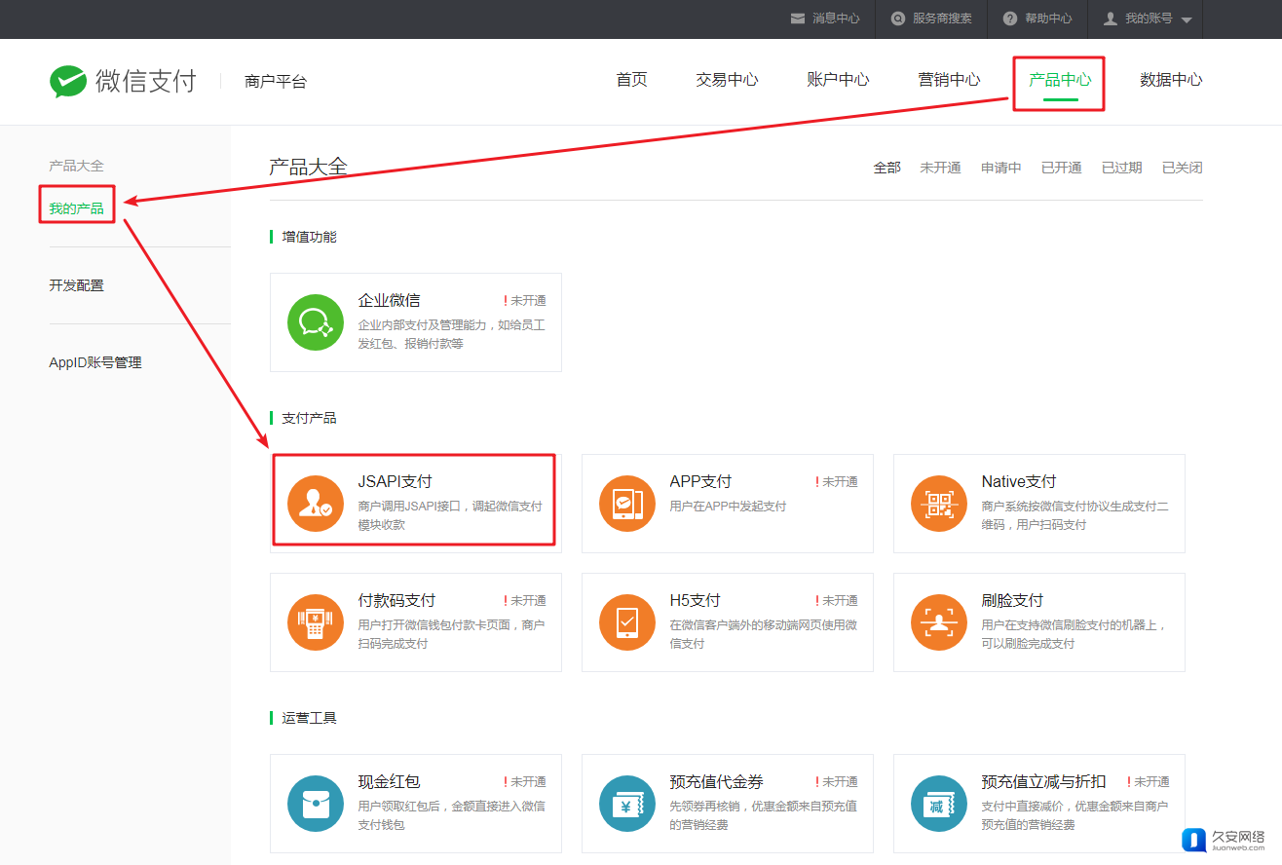Image resolution: width=1282 pixels, height=865 pixels.
Task: Open 产品大全 in the sidebar
Action: pyautogui.click(x=76, y=166)
